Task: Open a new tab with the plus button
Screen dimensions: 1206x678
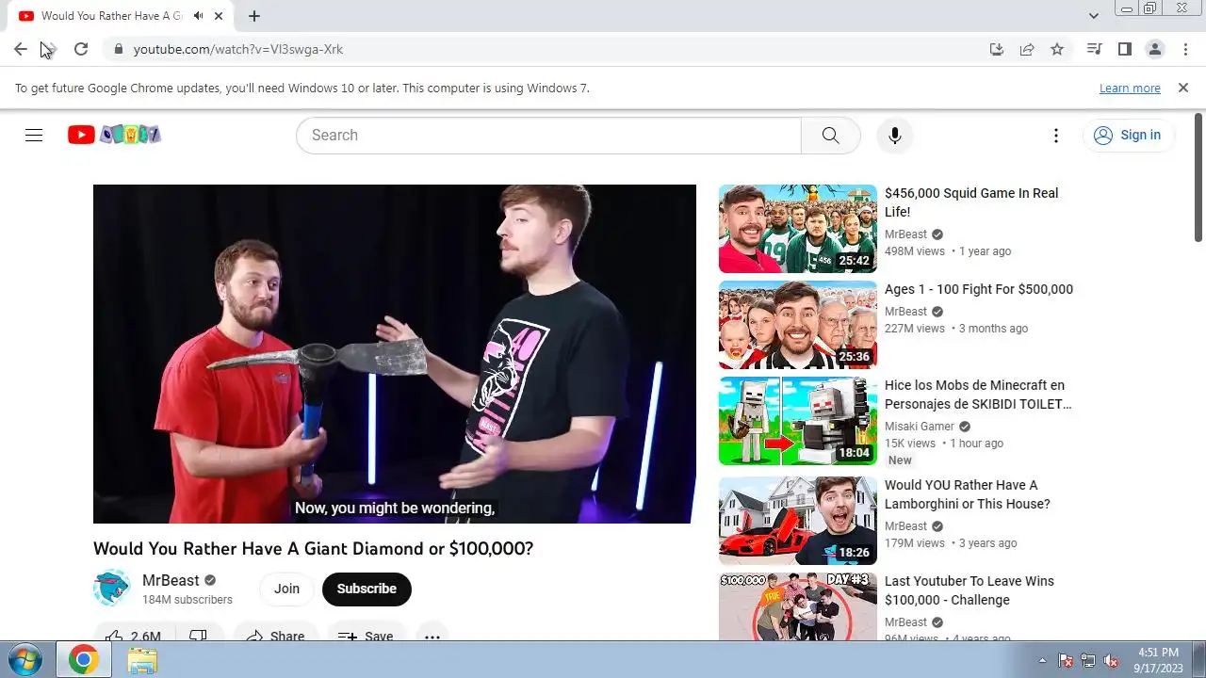Action: [254, 16]
